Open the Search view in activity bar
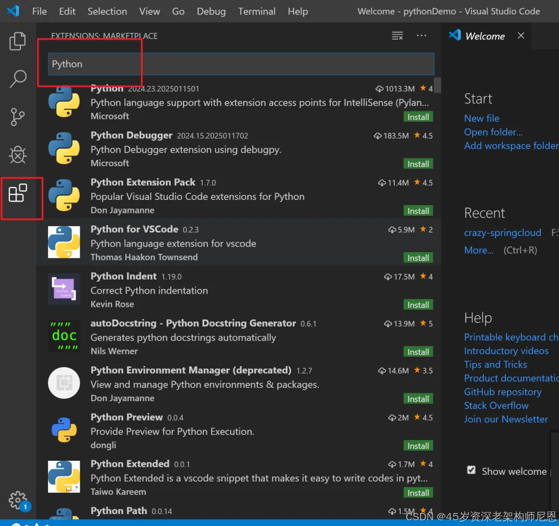The width and height of the screenshot is (559, 526). click(x=18, y=79)
